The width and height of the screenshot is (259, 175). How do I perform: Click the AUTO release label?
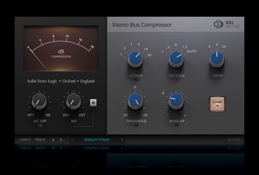192,51
